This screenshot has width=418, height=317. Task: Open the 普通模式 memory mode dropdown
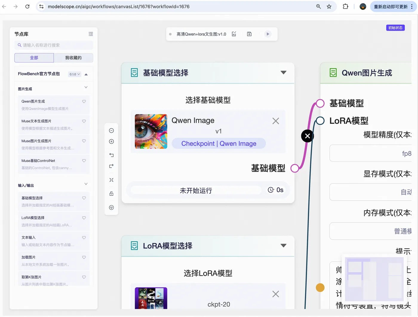[x=371, y=231]
